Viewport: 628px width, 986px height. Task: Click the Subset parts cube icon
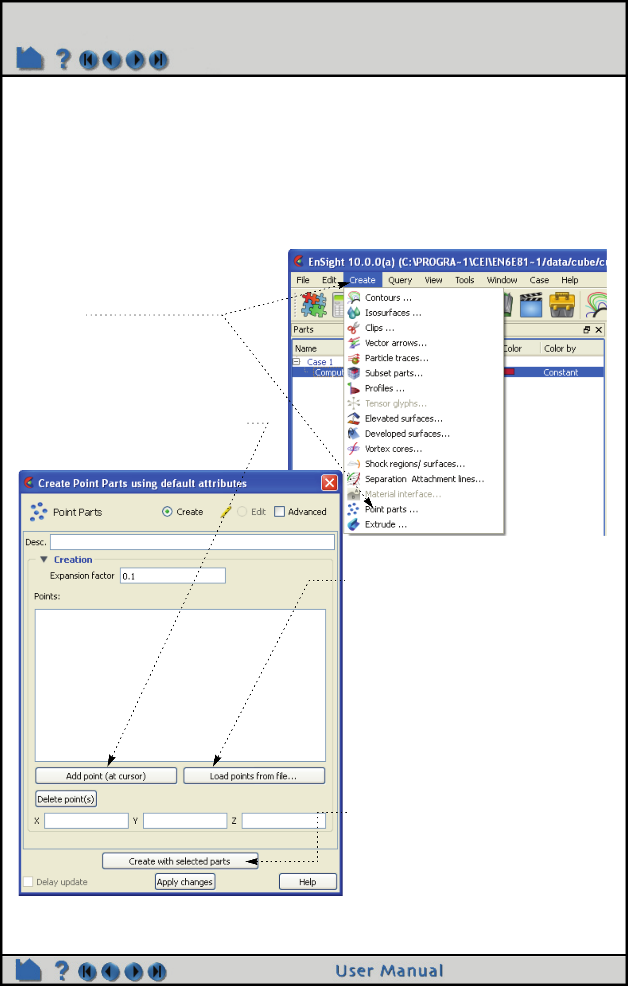tap(354, 373)
